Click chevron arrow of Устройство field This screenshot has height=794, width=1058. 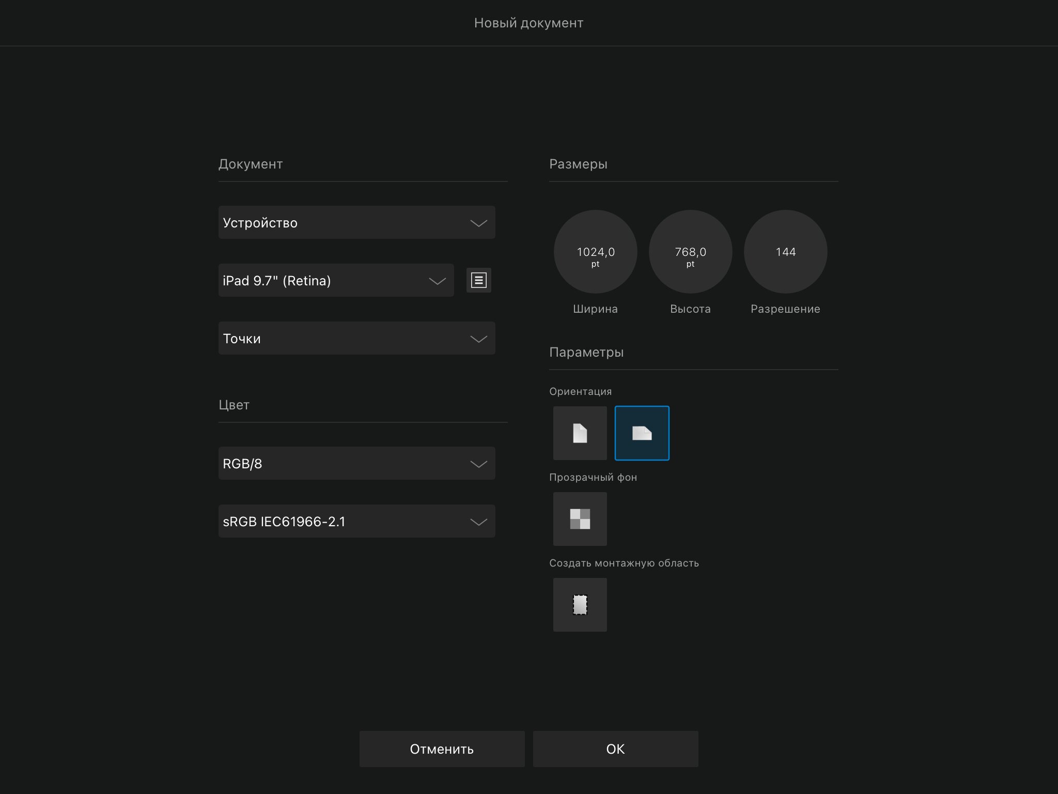478,223
